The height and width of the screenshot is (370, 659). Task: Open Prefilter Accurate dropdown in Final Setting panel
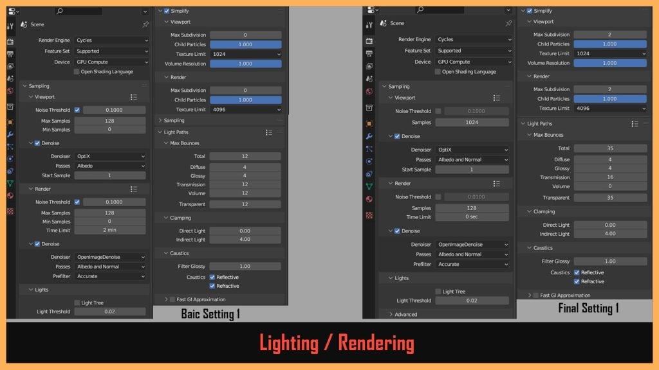[x=472, y=264]
